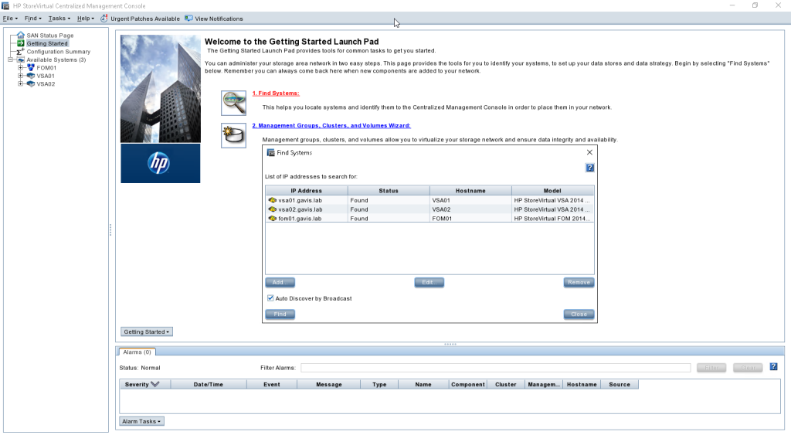Click the SAN Status Page house icon
This screenshot has width=791, height=435.
(x=21, y=35)
